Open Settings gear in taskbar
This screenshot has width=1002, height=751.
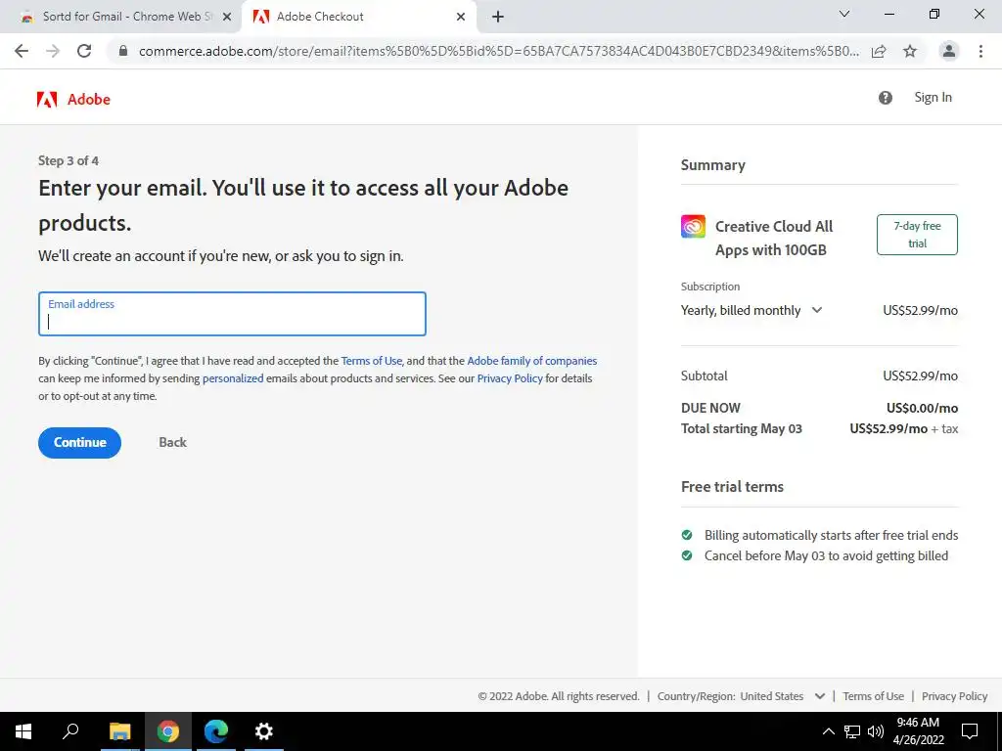[264, 731]
